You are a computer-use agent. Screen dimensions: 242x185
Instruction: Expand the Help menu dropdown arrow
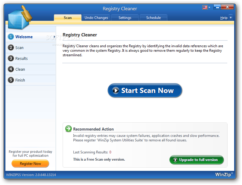click(x=231, y=17)
